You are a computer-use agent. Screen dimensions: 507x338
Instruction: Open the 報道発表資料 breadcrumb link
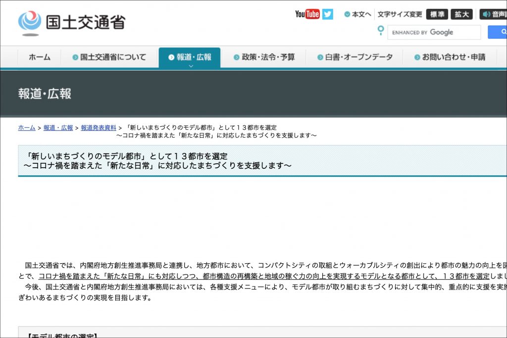99,128
